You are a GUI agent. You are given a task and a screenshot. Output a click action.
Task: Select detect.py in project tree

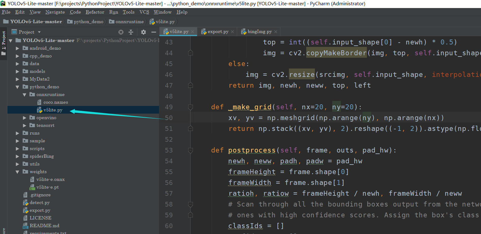[x=37, y=203]
